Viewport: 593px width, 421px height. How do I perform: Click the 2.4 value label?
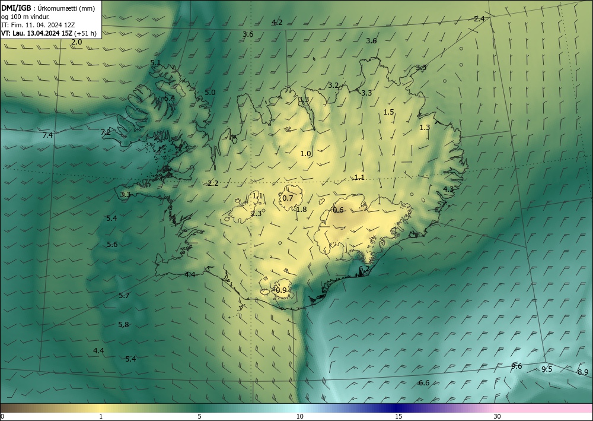(x=479, y=19)
